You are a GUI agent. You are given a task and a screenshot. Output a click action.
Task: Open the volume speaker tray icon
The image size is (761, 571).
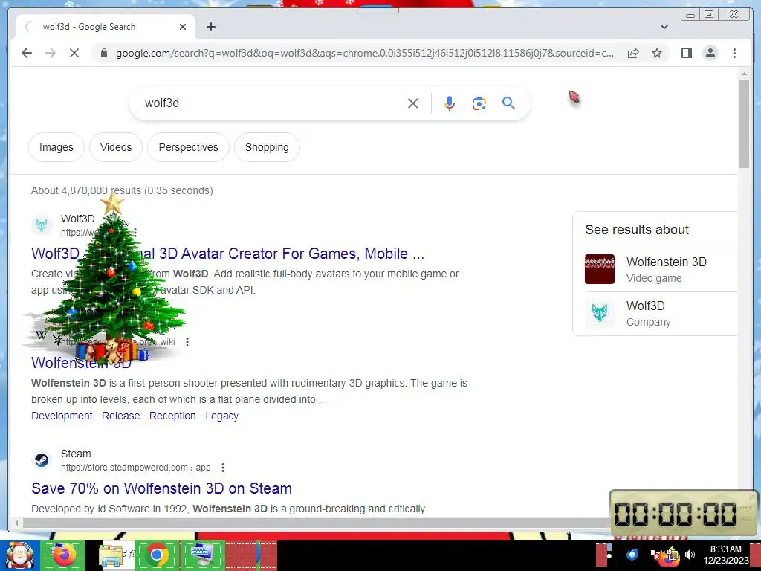[690, 555]
